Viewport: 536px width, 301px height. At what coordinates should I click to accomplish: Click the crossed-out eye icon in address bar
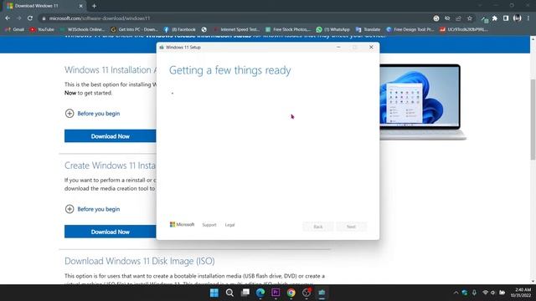tap(447, 18)
